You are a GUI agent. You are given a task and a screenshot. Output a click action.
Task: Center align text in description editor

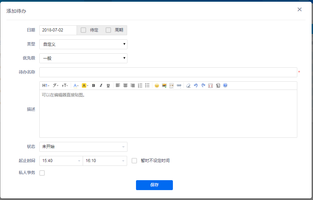[125, 85]
